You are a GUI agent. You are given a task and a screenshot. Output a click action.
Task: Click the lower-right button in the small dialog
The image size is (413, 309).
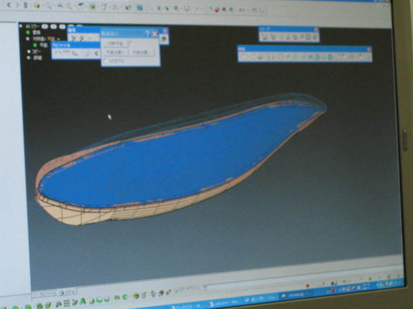(143, 51)
